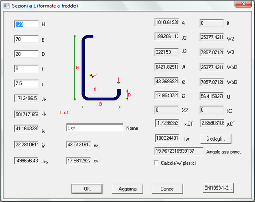Click the Angolo assi princ. value field
Viewport: 255px width, 202px height.
click(x=179, y=151)
